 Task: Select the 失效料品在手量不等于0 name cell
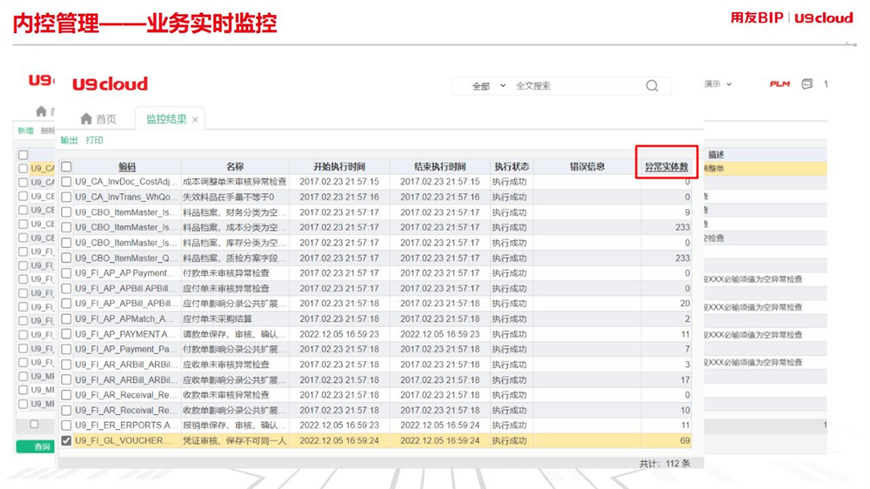(x=229, y=197)
